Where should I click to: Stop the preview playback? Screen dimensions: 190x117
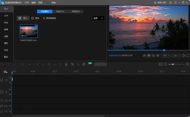pyautogui.click(x=158, y=55)
